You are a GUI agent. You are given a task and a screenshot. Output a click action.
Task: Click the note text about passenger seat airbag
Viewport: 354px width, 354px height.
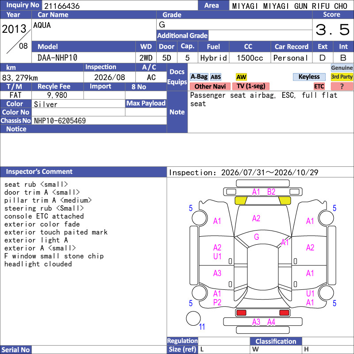pos(264,100)
